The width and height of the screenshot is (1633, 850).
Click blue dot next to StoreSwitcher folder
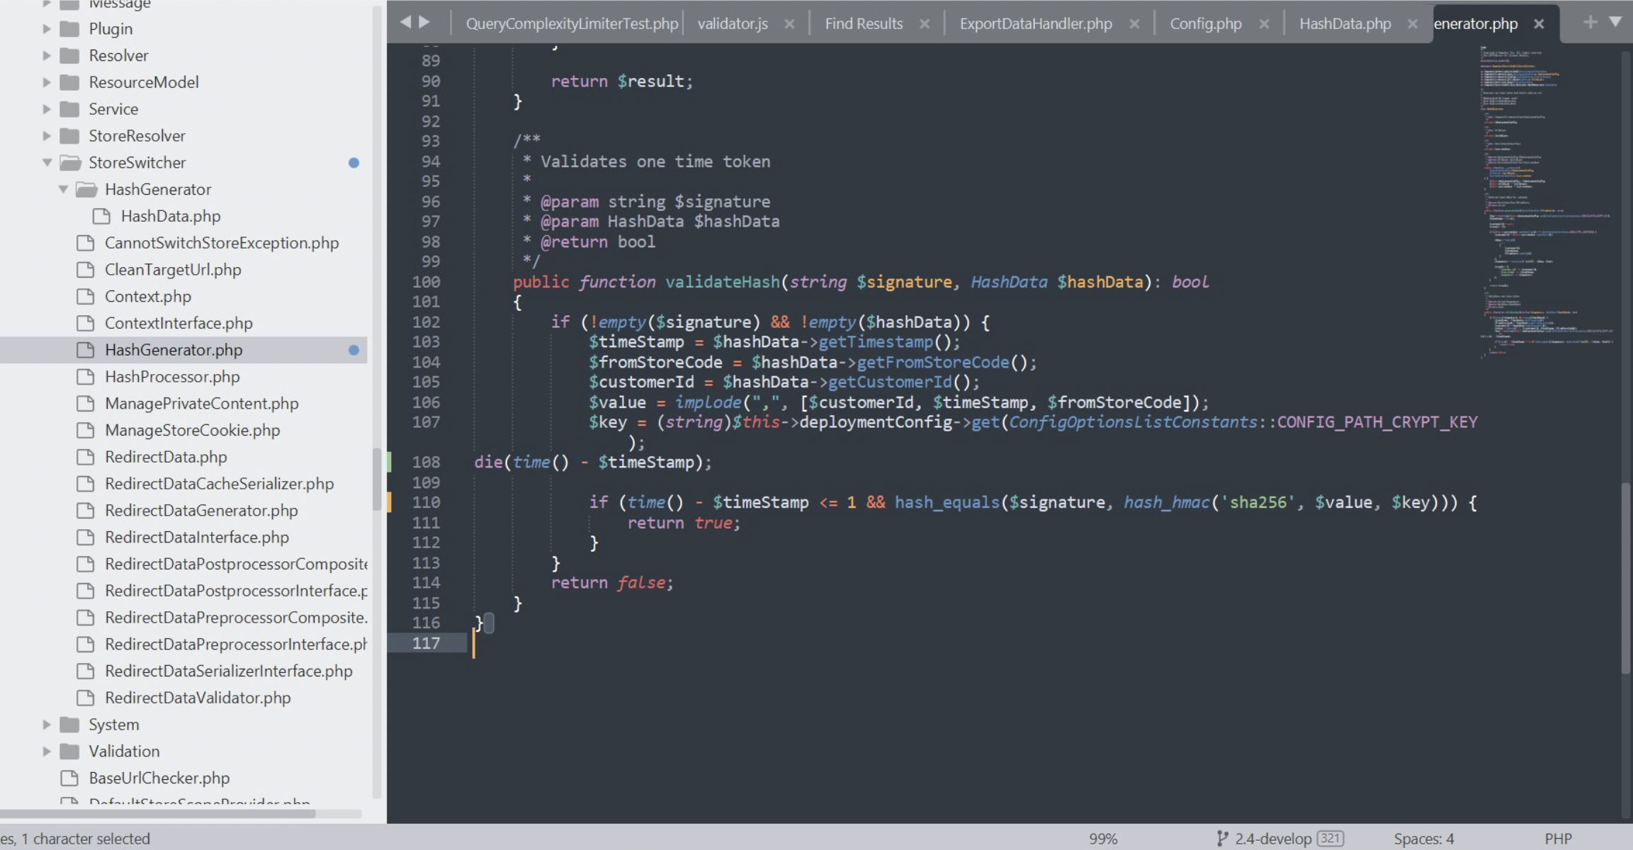[354, 163]
